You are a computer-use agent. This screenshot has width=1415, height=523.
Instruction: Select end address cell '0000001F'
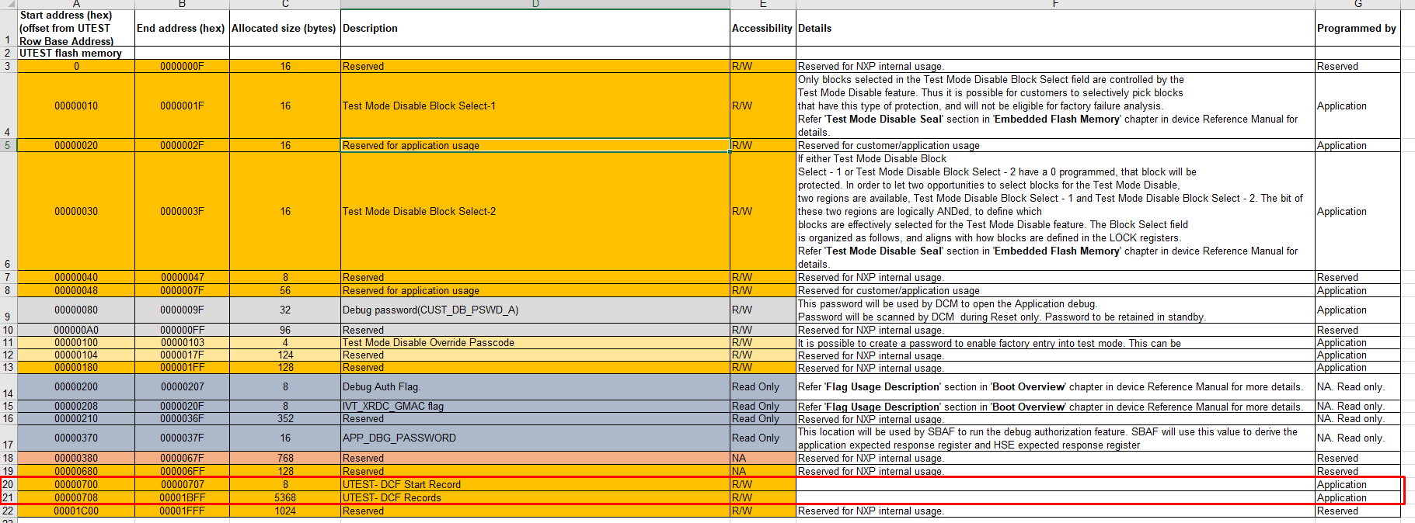click(182, 106)
